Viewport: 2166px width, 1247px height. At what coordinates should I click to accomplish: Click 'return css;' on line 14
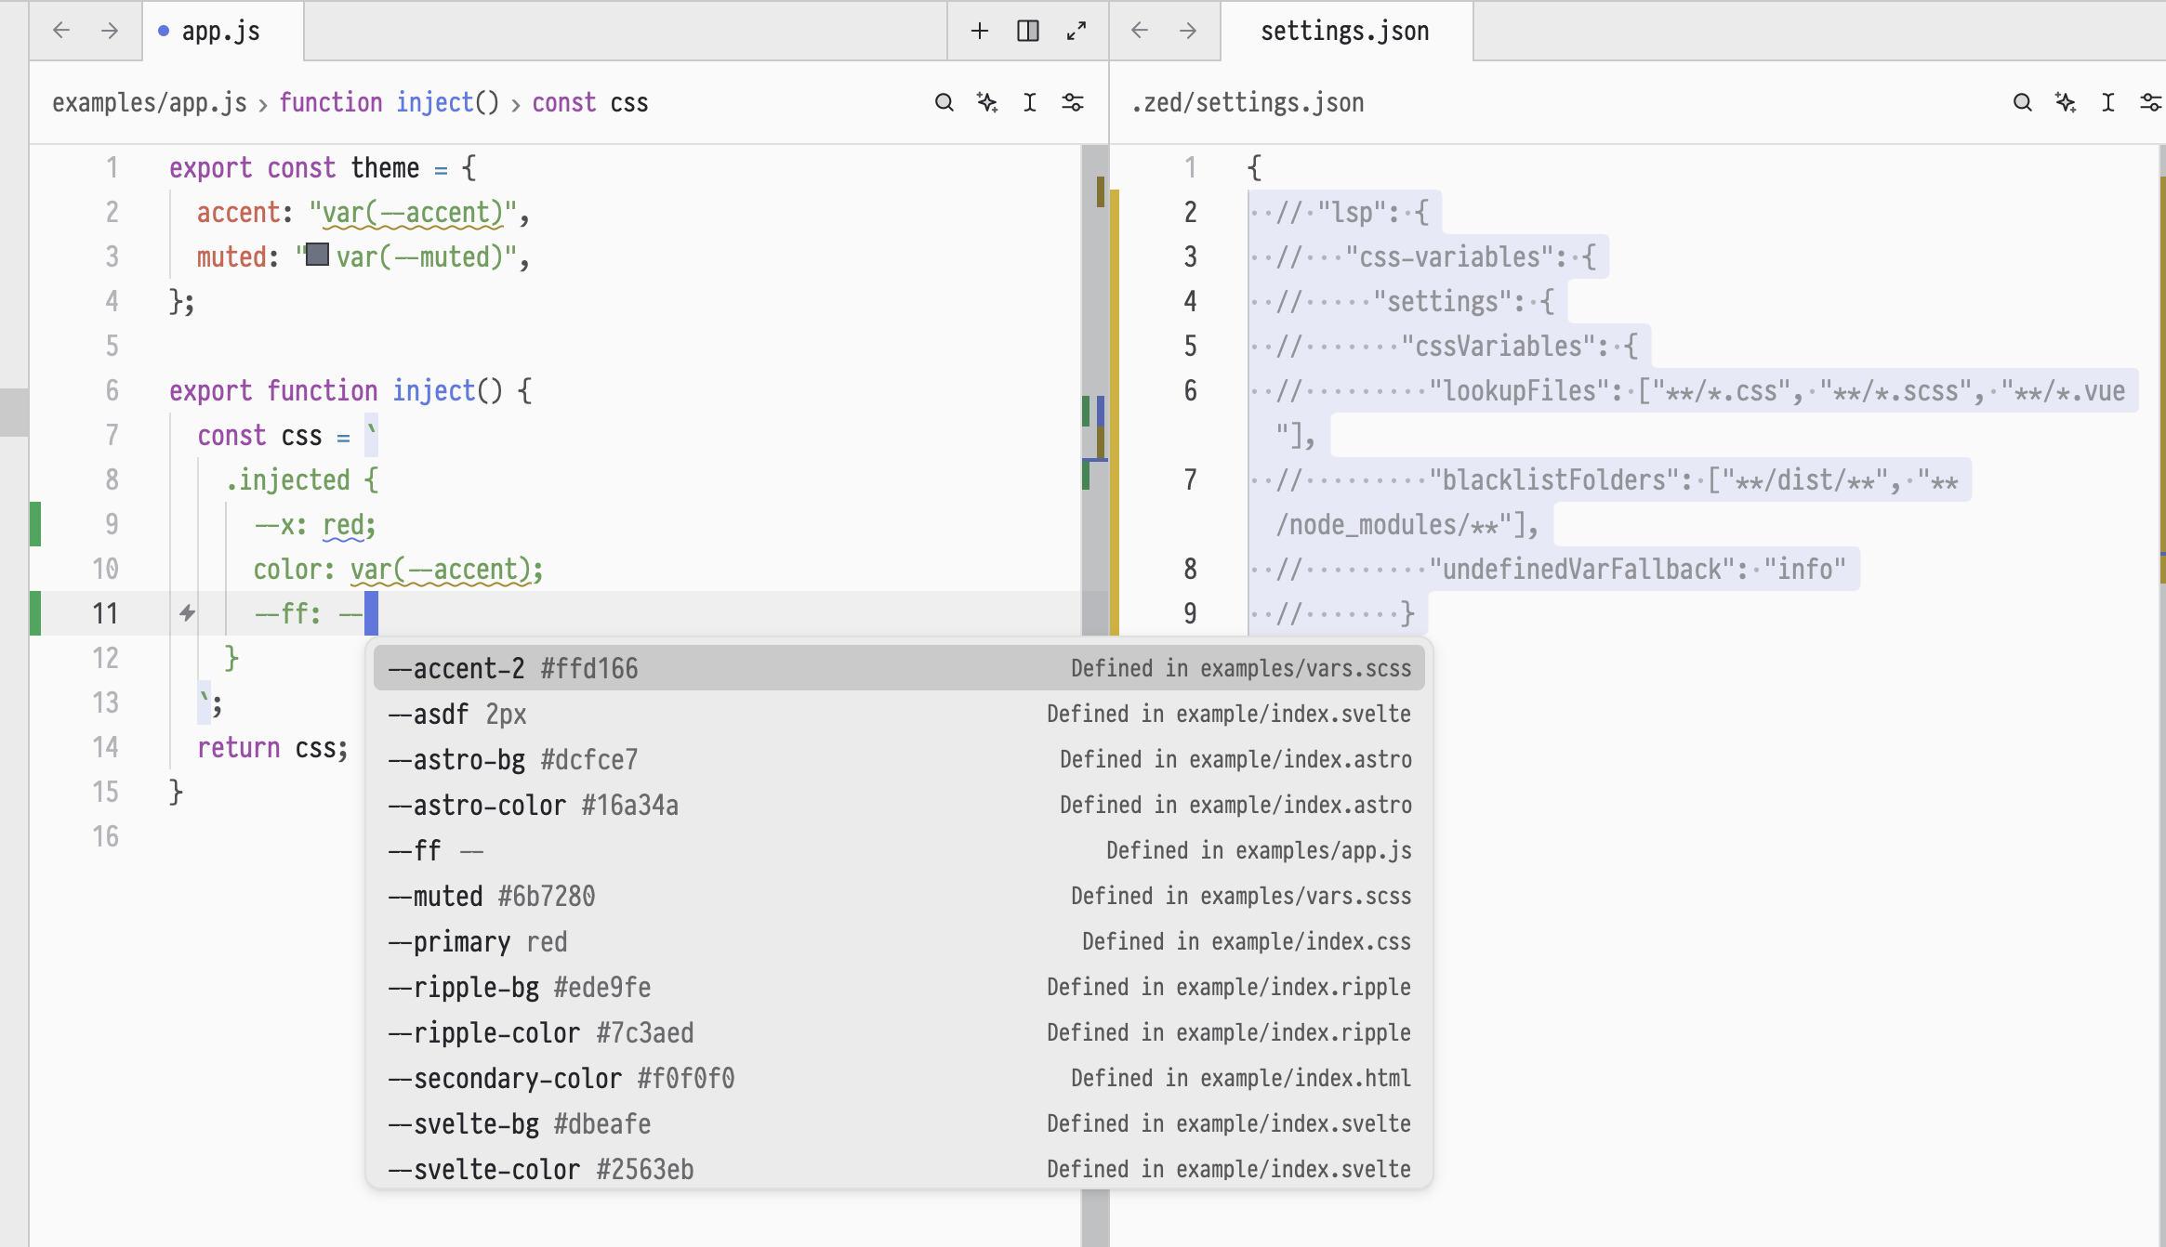coord(272,748)
